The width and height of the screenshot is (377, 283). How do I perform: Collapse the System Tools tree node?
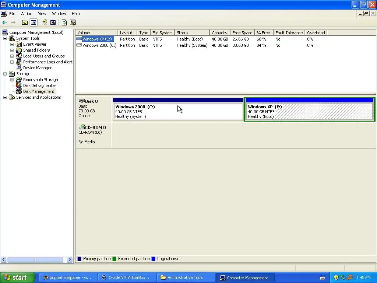[x=5, y=38]
